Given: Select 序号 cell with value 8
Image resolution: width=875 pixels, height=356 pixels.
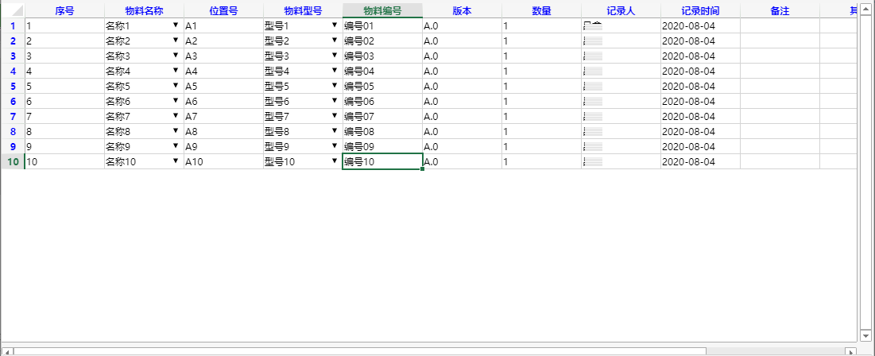Looking at the screenshot, I should [x=64, y=131].
